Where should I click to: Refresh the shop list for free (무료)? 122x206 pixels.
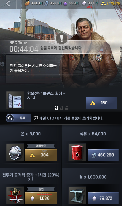coord(18,118)
